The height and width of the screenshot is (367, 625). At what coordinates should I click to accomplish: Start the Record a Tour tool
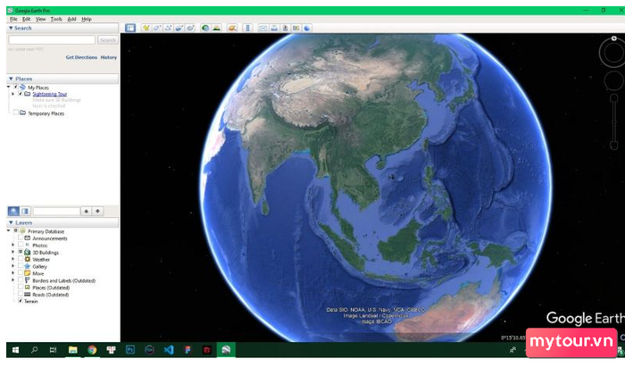(x=190, y=28)
